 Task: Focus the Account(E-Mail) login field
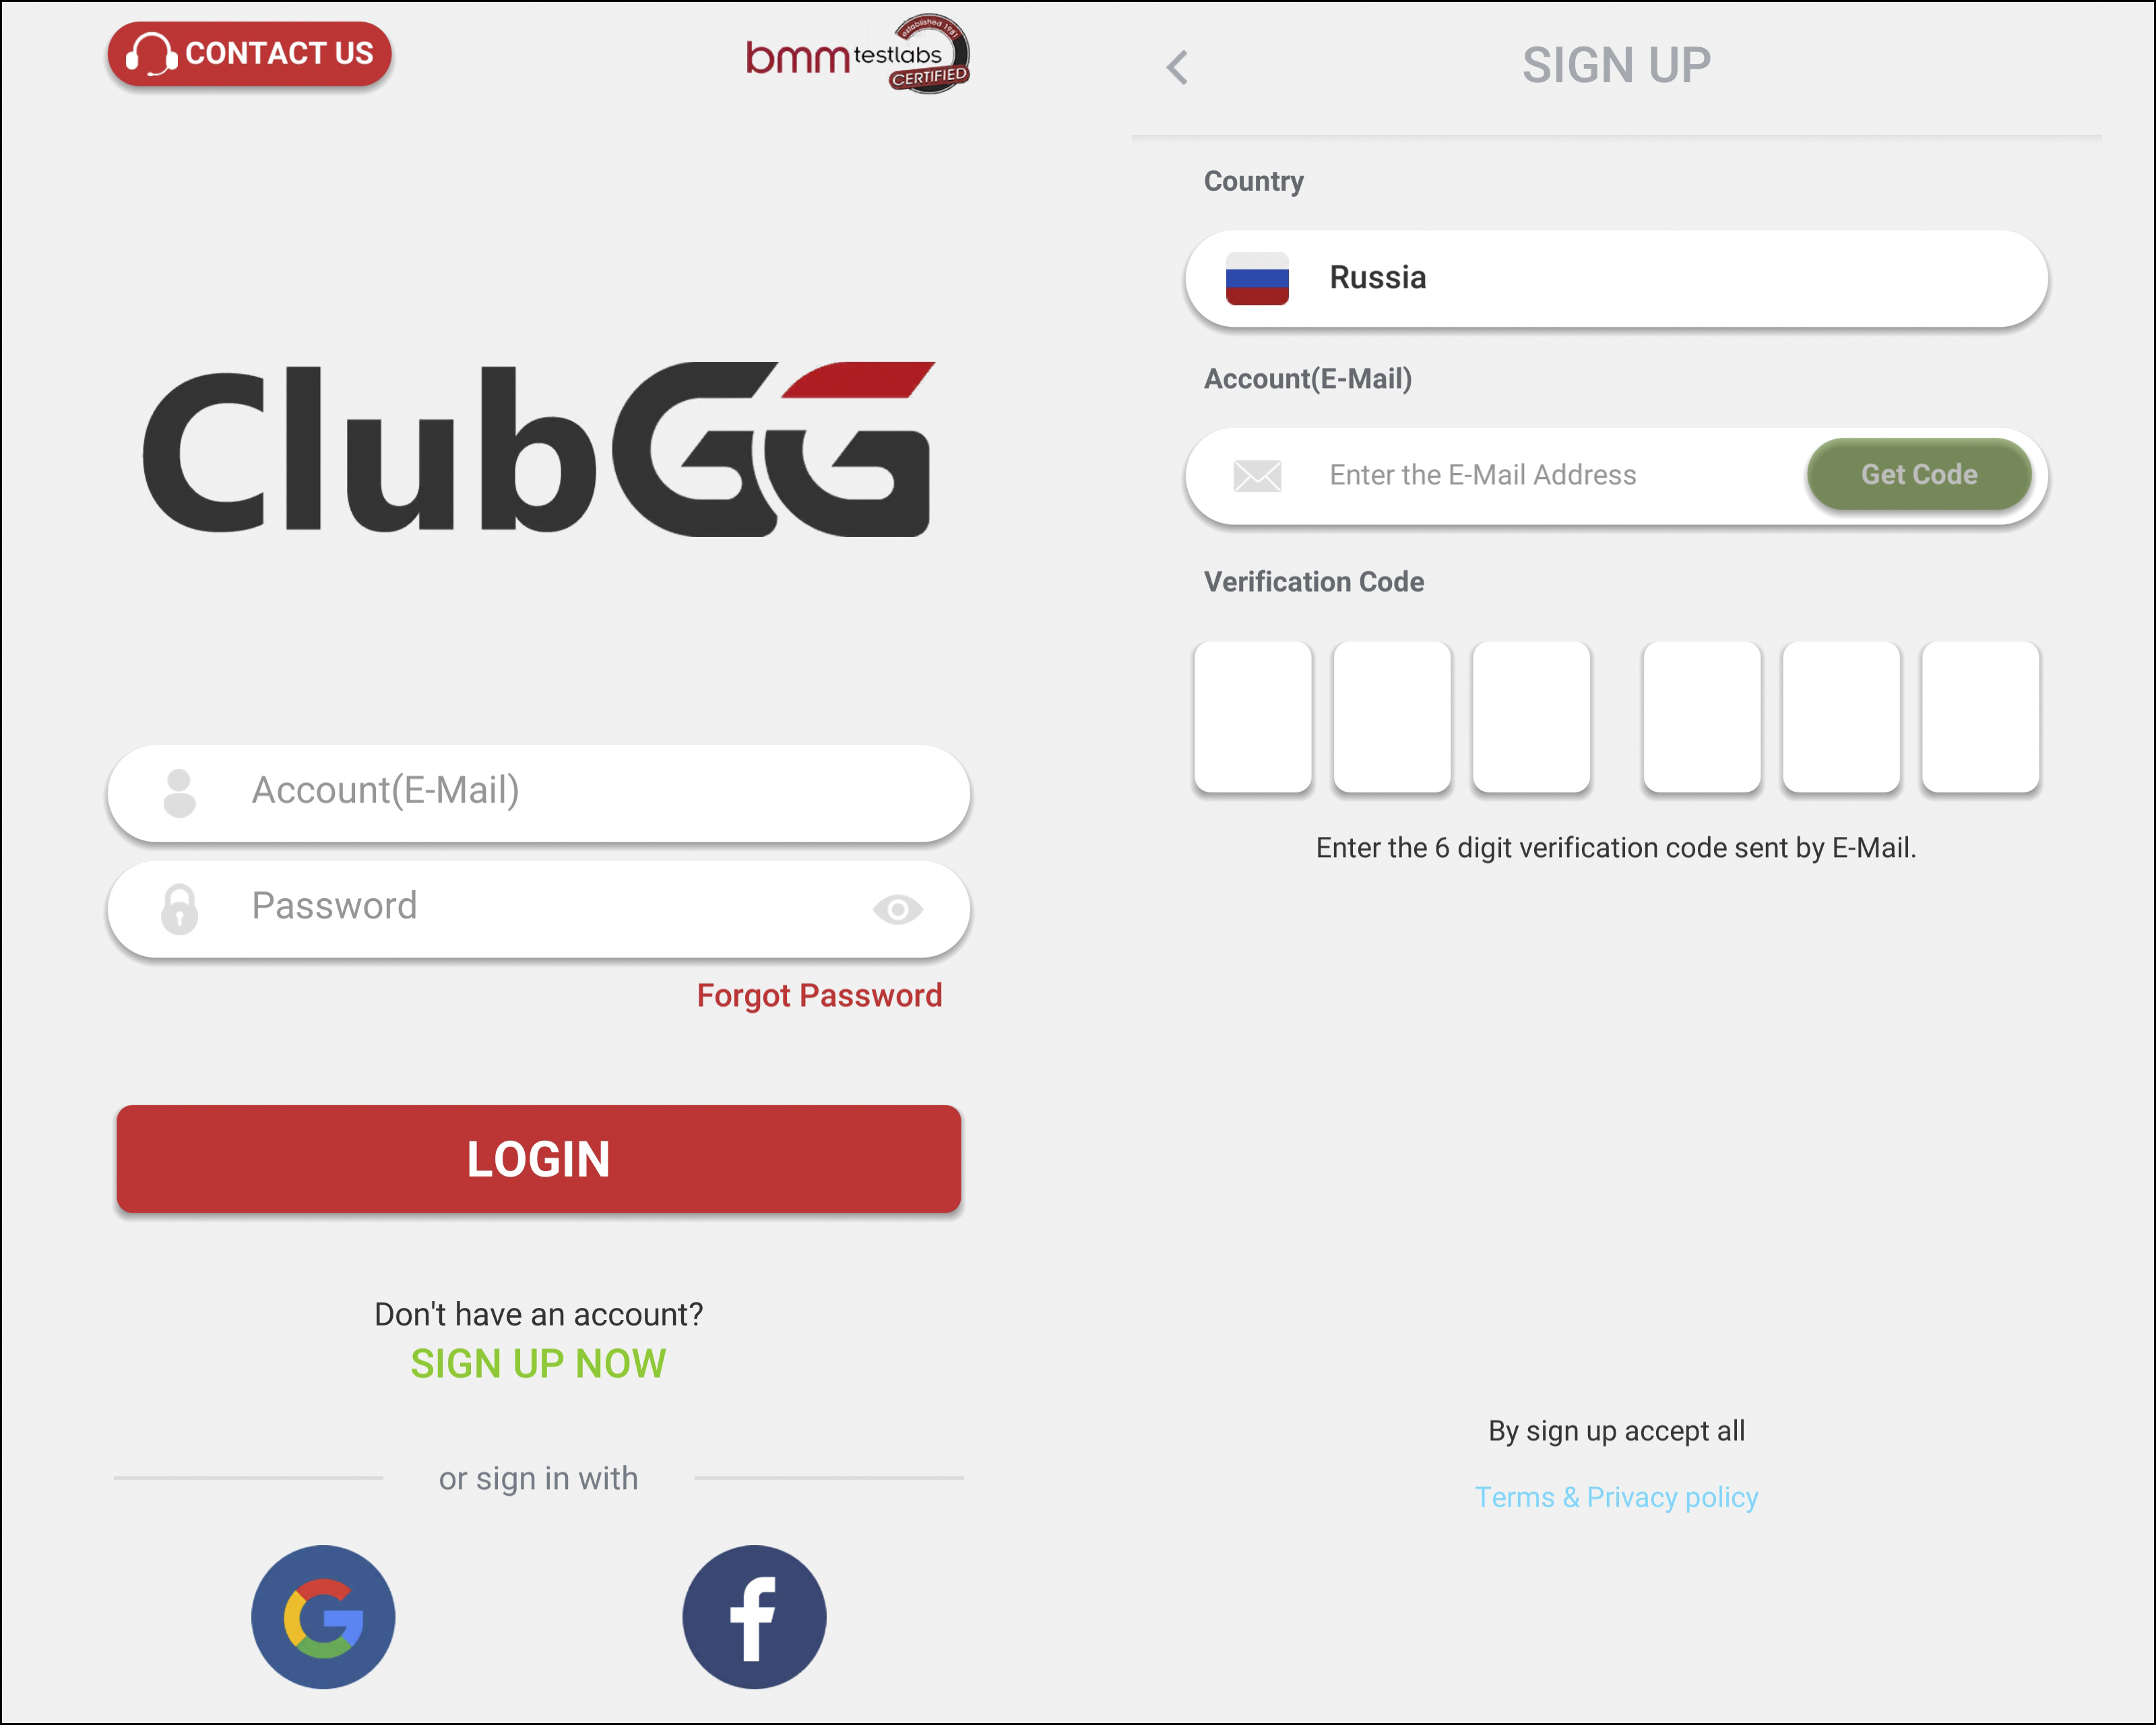[539, 792]
